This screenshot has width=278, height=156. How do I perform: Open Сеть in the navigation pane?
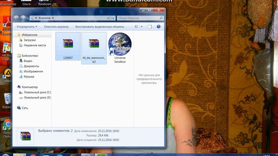pyautogui.click(x=25, y=108)
